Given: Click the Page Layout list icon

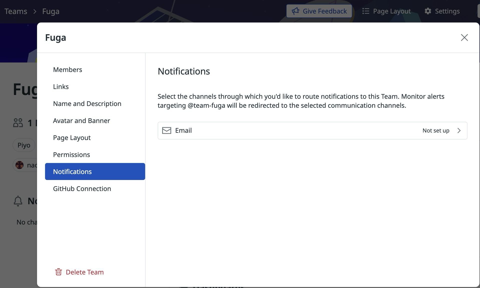Looking at the screenshot, I should 366,11.
